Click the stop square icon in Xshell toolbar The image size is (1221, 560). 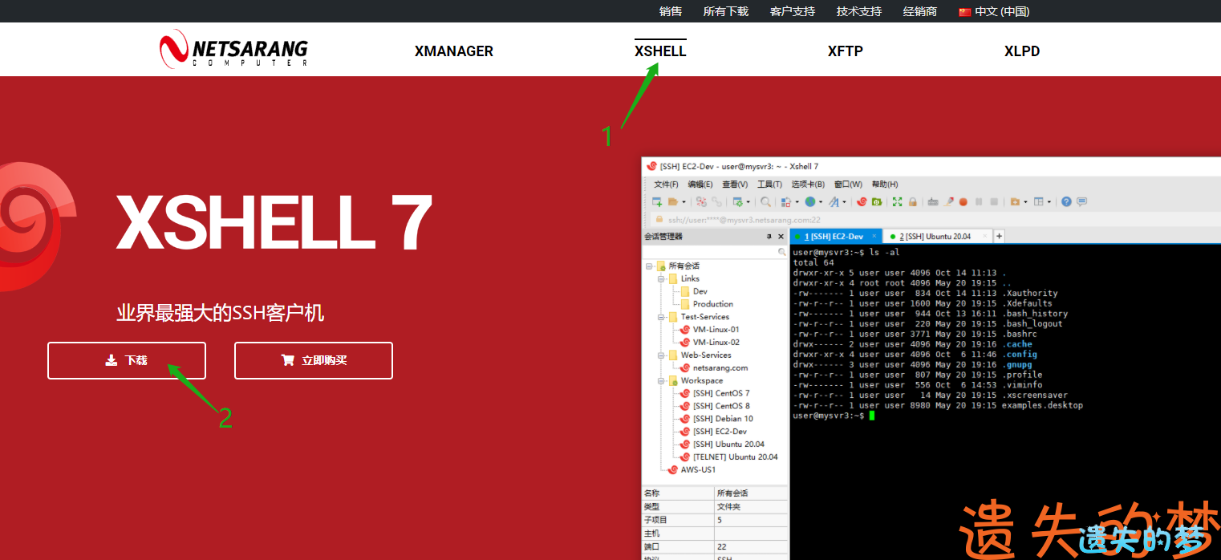pos(994,201)
